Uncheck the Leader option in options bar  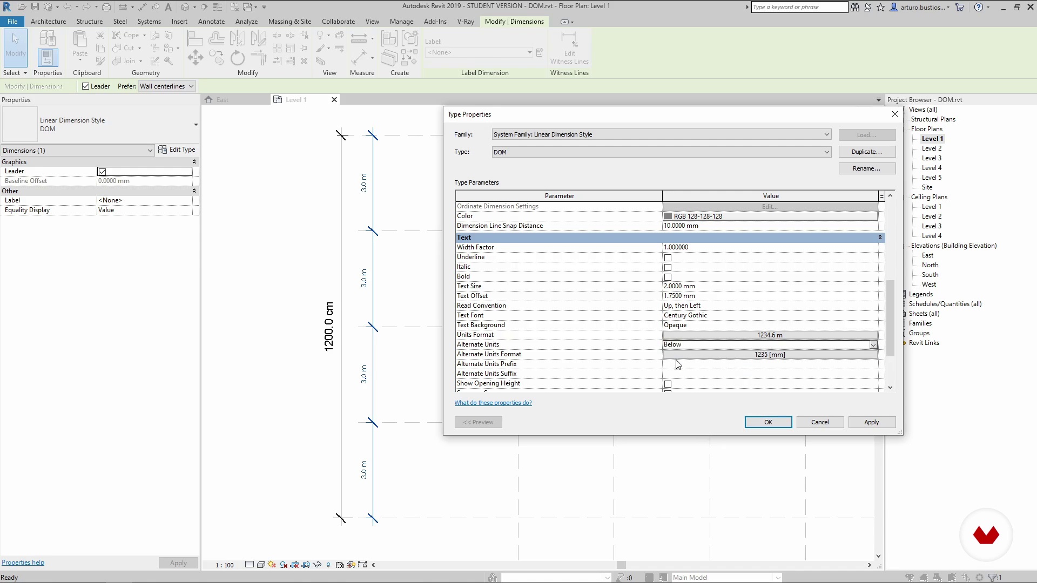pos(86,86)
